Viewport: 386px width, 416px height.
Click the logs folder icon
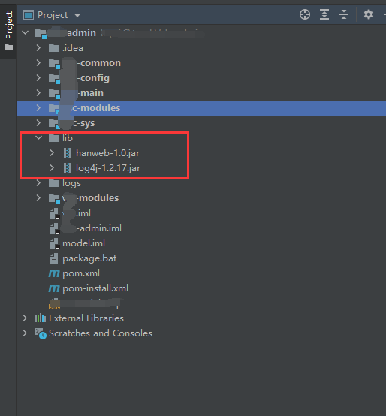tap(54, 183)
